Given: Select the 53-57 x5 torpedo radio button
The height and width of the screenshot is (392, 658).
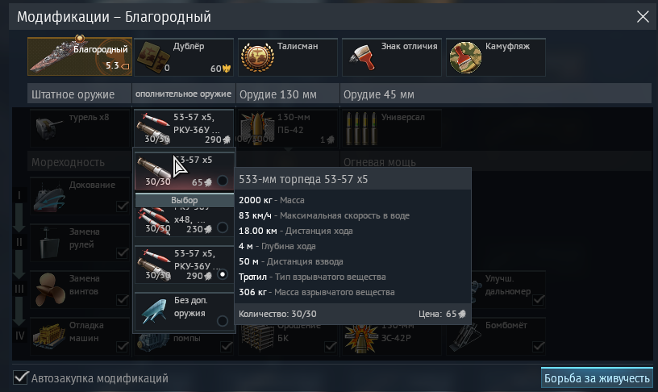Looking at the screenshot, I should point(223,181).
